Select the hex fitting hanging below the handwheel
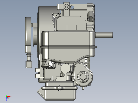 click(29, 64)
